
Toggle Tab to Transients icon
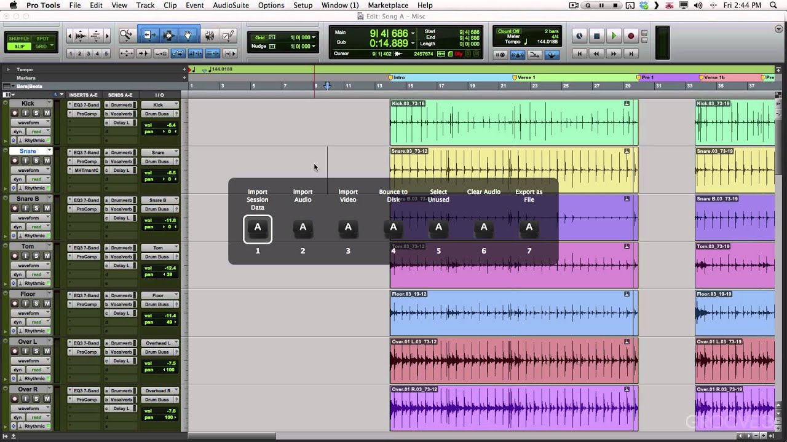point(143,53)
